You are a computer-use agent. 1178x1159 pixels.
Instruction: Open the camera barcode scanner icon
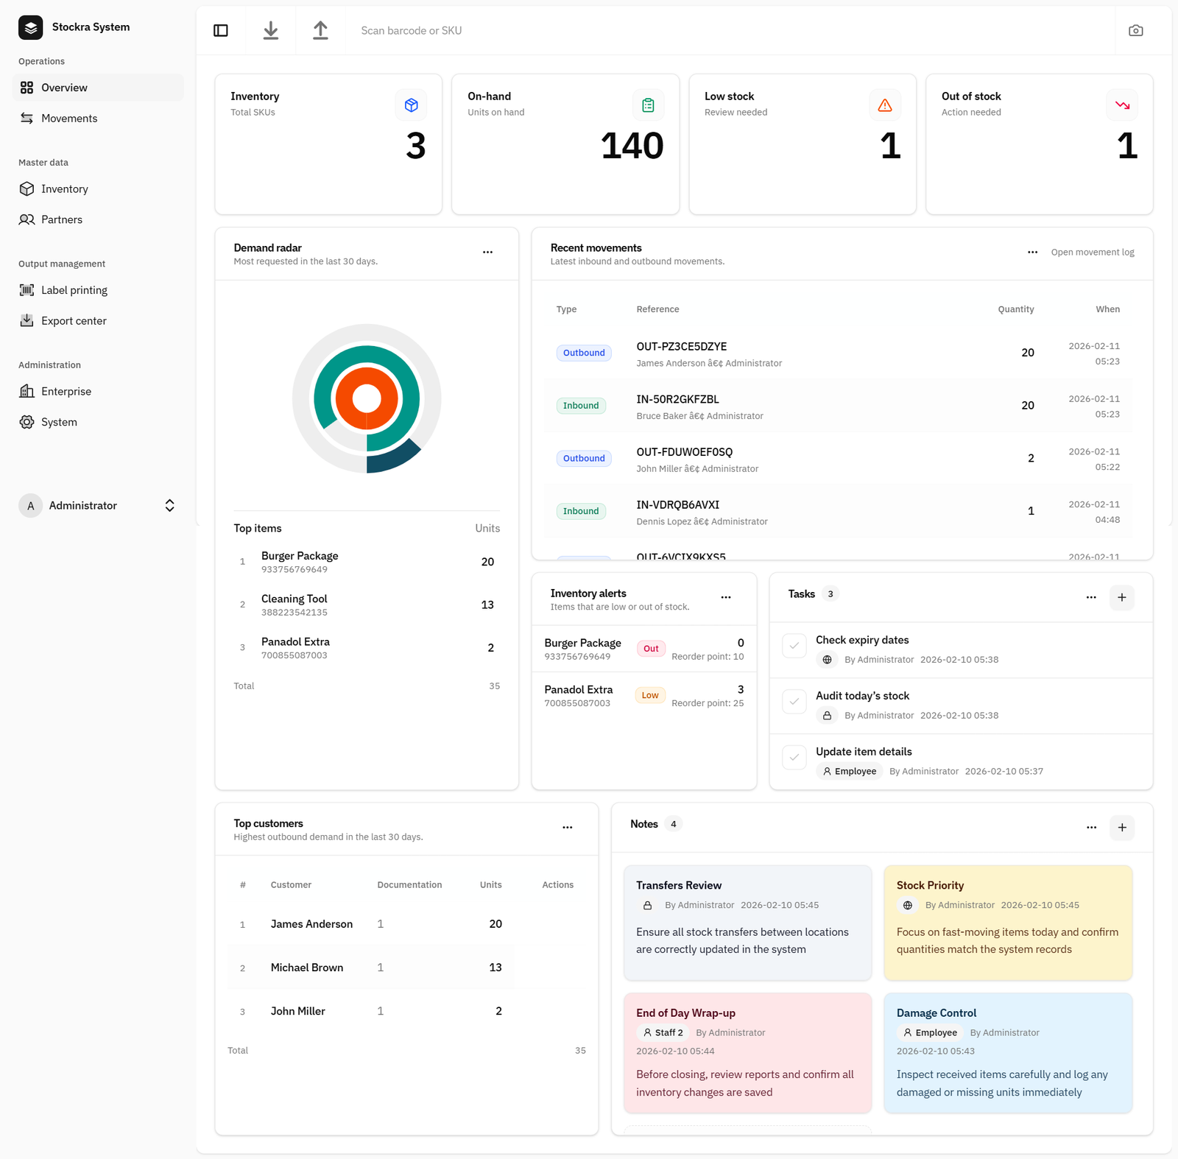click(1135, 30)
